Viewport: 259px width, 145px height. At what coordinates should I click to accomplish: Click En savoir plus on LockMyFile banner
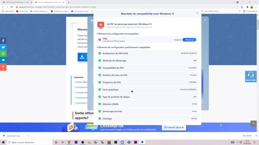(174, 127)
